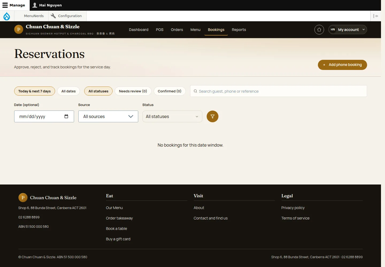Click the HN avatar initials badge
This screenshot has height=267, width=385.
tap(333, 30)
